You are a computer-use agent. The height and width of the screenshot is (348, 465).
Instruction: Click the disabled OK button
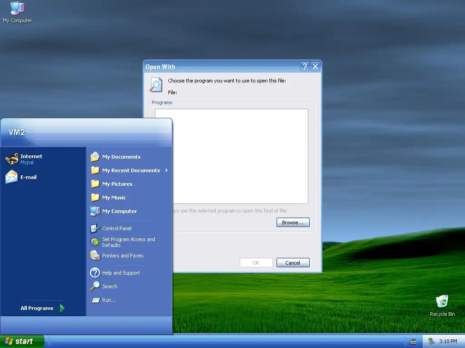pyautogui.click(x=256, y=262)
